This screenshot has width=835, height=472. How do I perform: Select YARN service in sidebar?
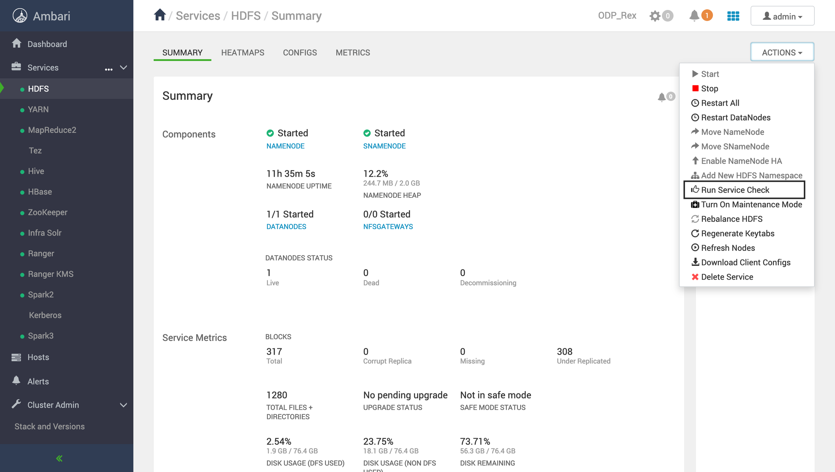pyautogui.click(x=38, y=110)
